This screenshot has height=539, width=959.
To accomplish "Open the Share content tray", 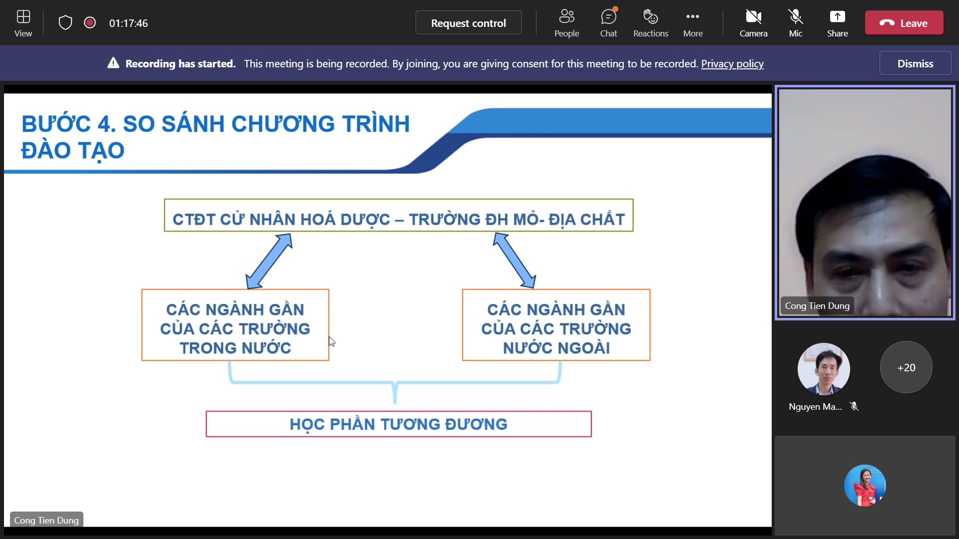I will (837, 23).
